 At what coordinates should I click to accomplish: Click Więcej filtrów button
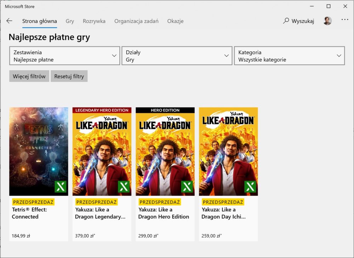[29, 76]
